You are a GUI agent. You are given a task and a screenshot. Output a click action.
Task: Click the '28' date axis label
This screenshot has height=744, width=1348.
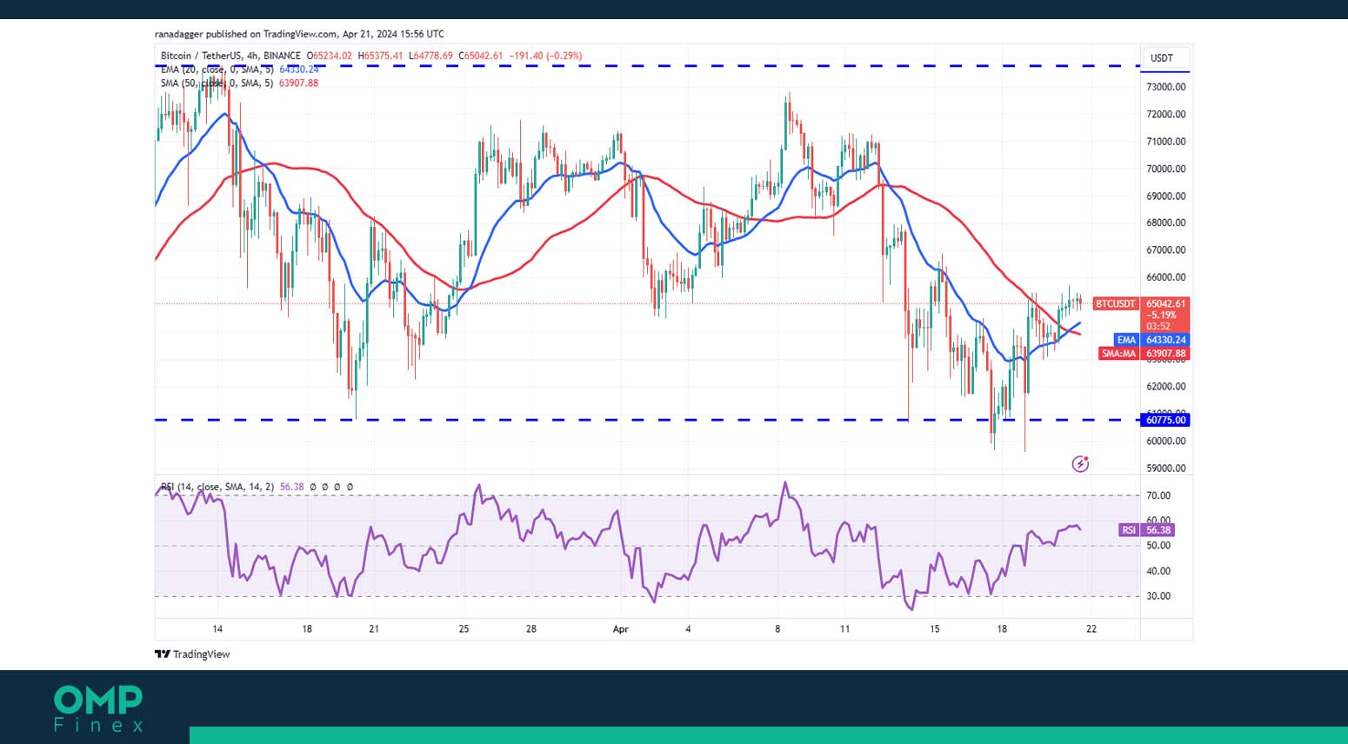pos(531,629)
